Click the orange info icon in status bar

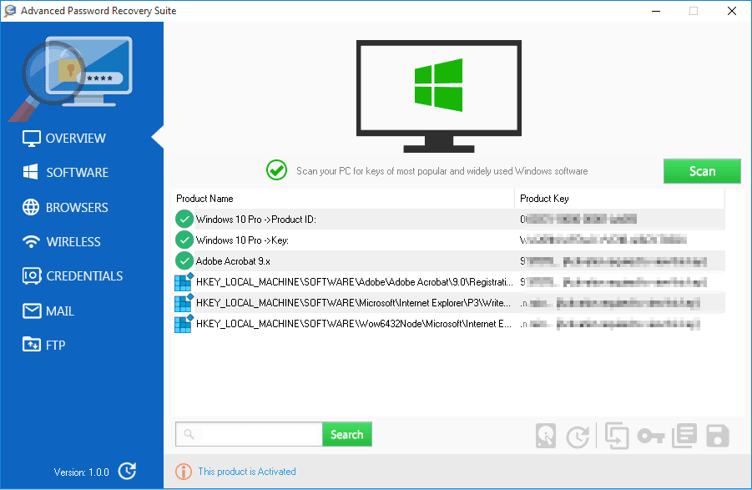click(x=184, y=472)
